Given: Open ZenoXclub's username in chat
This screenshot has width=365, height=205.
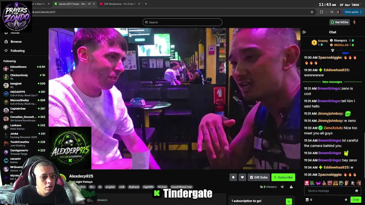Looking at the screenshot, I should [332, 128].
